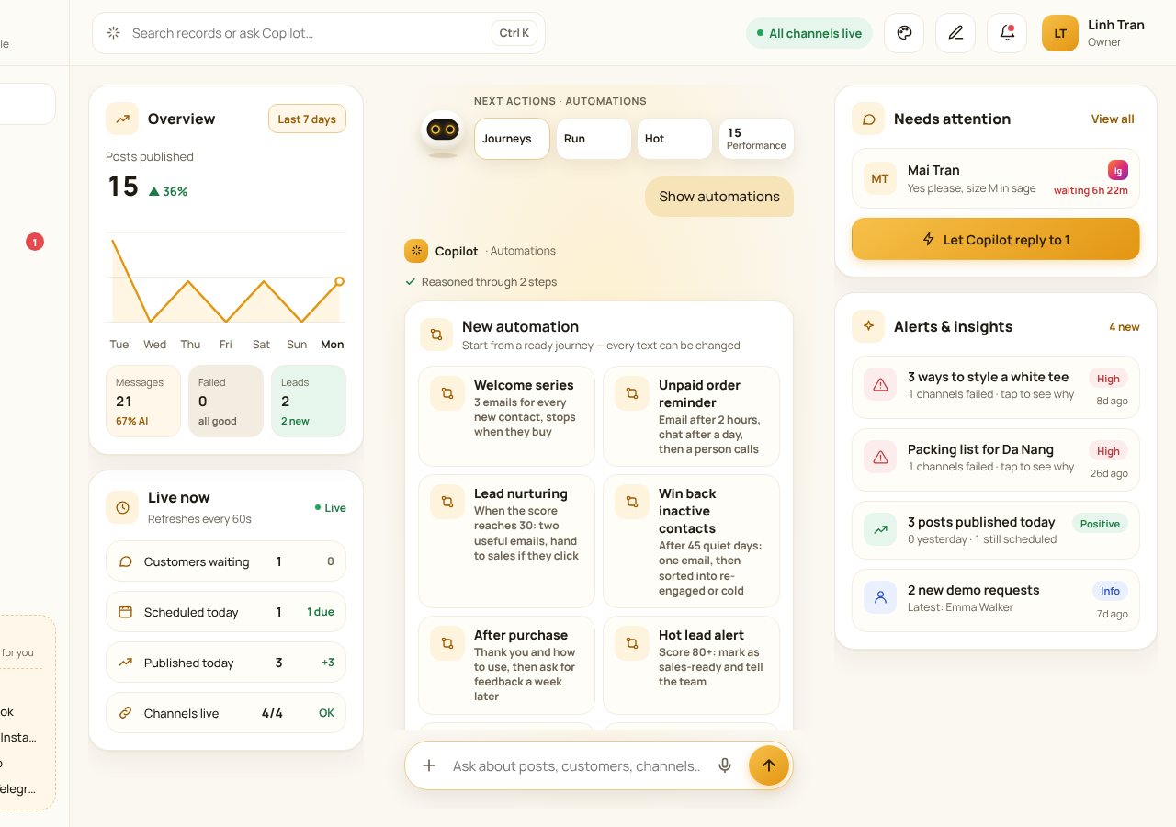Image resolution: width=1176 pixels, height=827 pixels.
Task: Open the Published today row
Action: (226, 663)
